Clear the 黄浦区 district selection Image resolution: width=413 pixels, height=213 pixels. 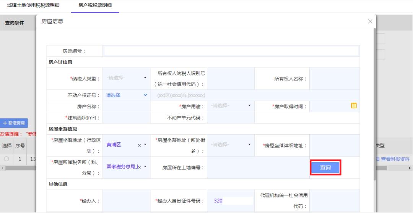coord(140,145)
